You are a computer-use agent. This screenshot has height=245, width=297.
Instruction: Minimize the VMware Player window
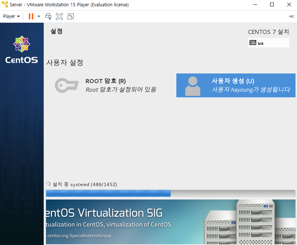(255, 4)
